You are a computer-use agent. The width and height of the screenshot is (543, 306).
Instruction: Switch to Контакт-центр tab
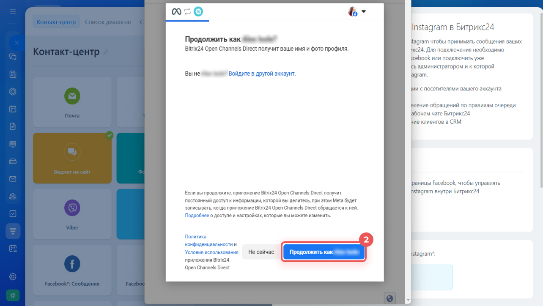[x=56, y=22]
